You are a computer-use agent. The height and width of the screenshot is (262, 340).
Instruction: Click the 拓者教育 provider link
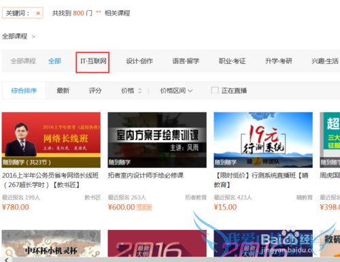[196, 197]
